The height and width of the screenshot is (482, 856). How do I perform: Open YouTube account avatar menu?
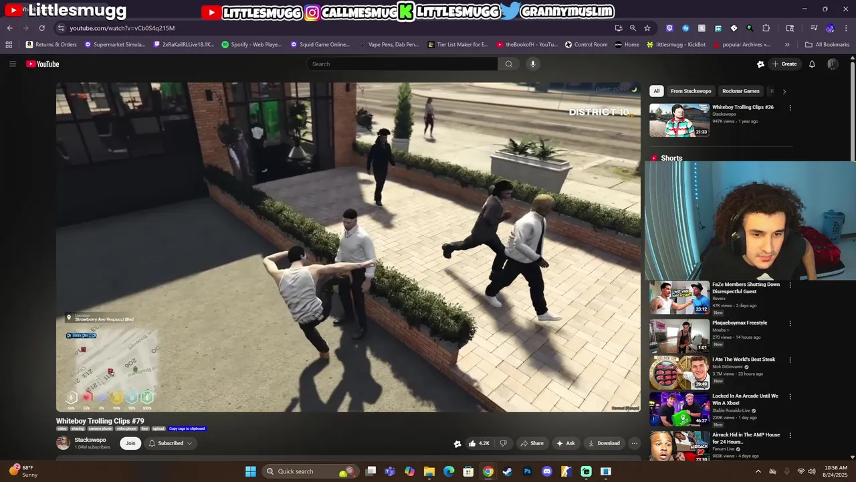pyautogui.click(x=833, y=64)
